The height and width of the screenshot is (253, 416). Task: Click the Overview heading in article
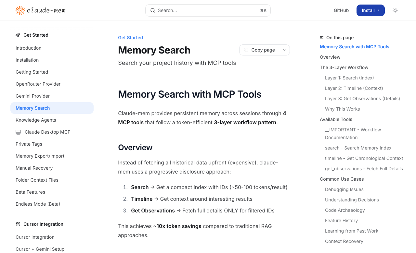135,148
